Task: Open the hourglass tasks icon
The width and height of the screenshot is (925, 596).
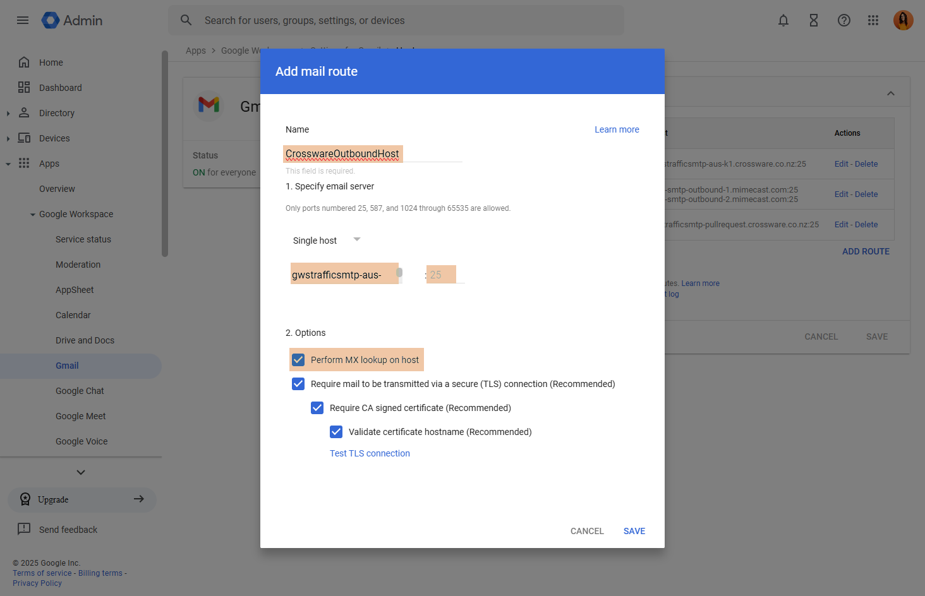Action: [x=814, y=20]
